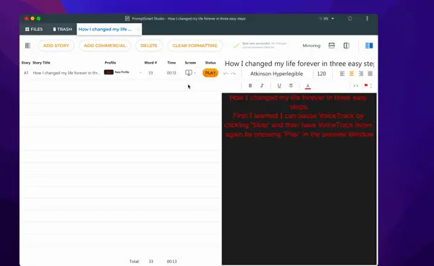The height and width of the screenshot is (266, 434).
Task: Click the Total label at the bottom
Action: [x=135, y=261]
